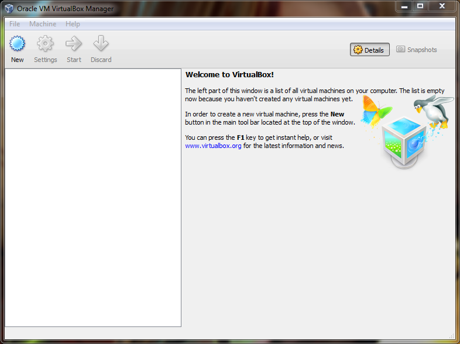The width and height of the screenshot is (460, 344).
Task: Open the Machine menu
Action: click(x=43, y=24)
